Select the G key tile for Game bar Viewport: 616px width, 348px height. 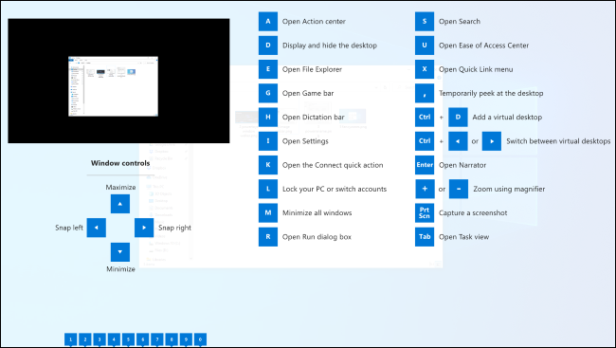268,93
